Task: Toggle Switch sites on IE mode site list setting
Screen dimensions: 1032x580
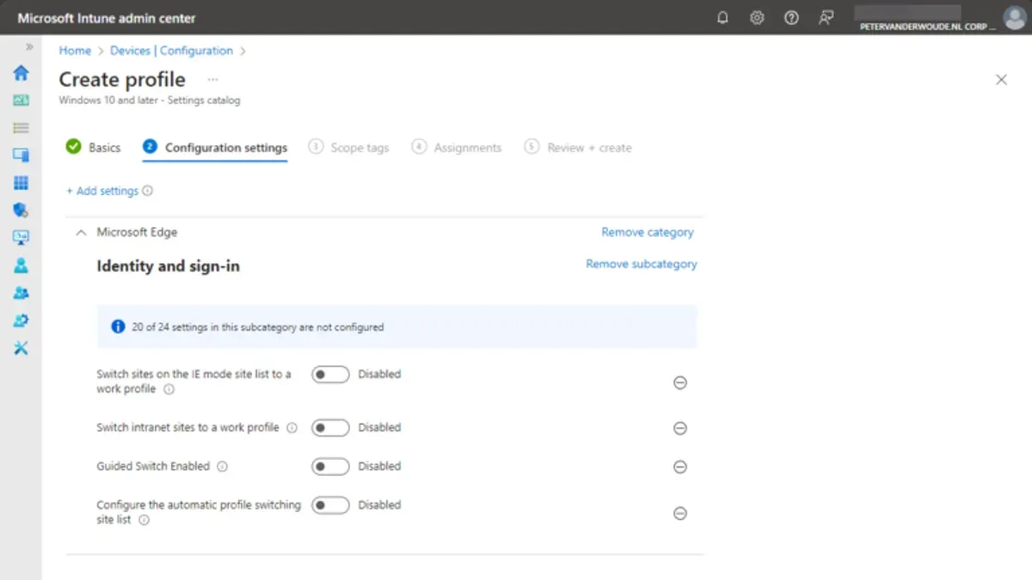Action: [330, 375]
